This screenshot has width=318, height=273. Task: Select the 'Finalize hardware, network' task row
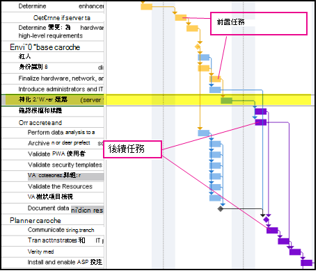(53, 78)
